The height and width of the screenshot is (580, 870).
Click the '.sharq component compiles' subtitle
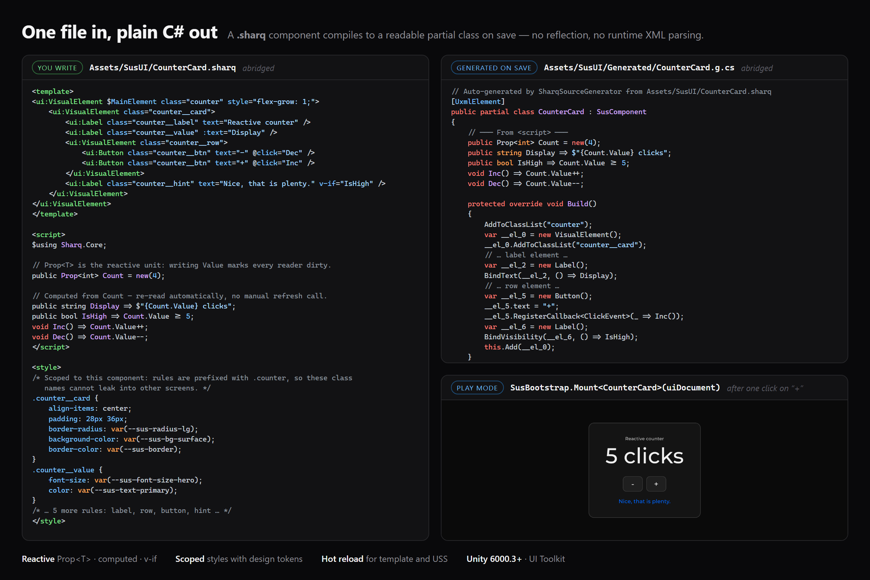coord(465,35)
